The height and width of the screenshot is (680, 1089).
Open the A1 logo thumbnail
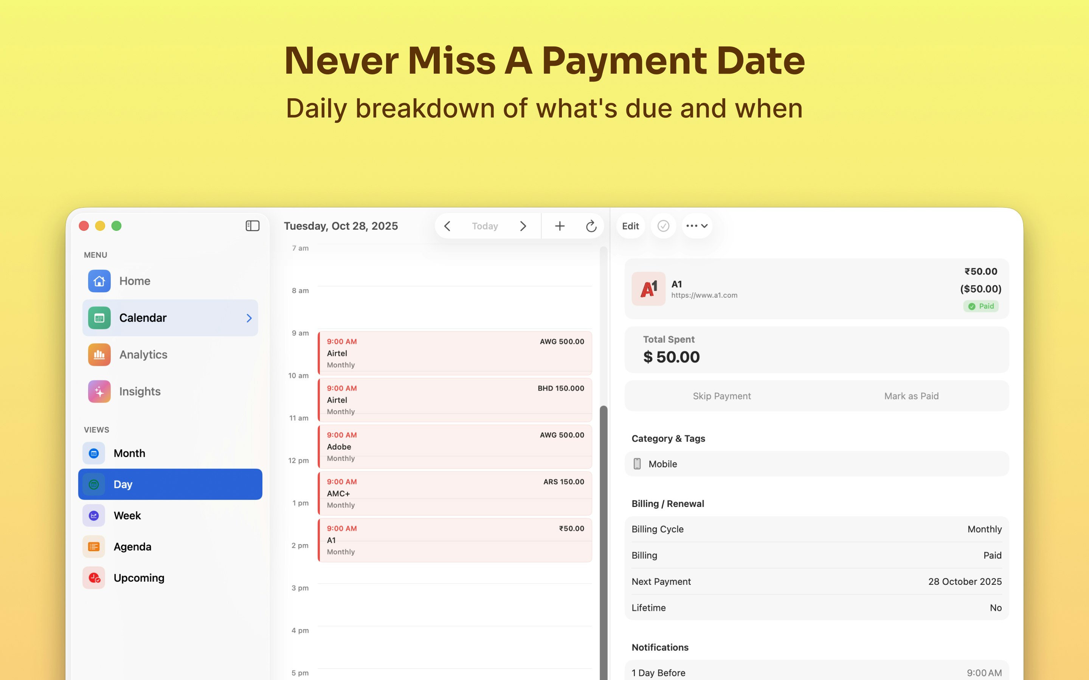[x=648, y=289]
